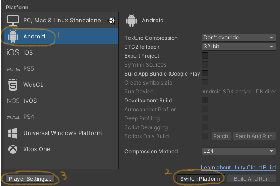Enable the Development Build checkbox
The width and height of the screenshot is (280, 186).
click(x=205, y=100)
